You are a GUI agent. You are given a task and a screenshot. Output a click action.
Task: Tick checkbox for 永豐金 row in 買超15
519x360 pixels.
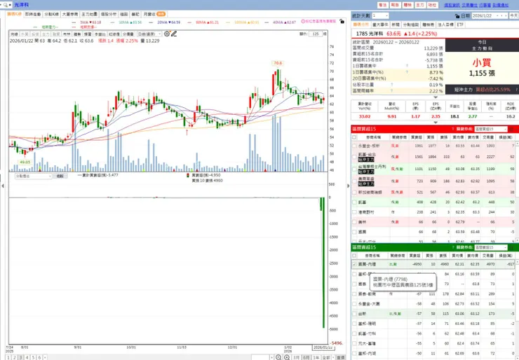[x=354, y=146]
